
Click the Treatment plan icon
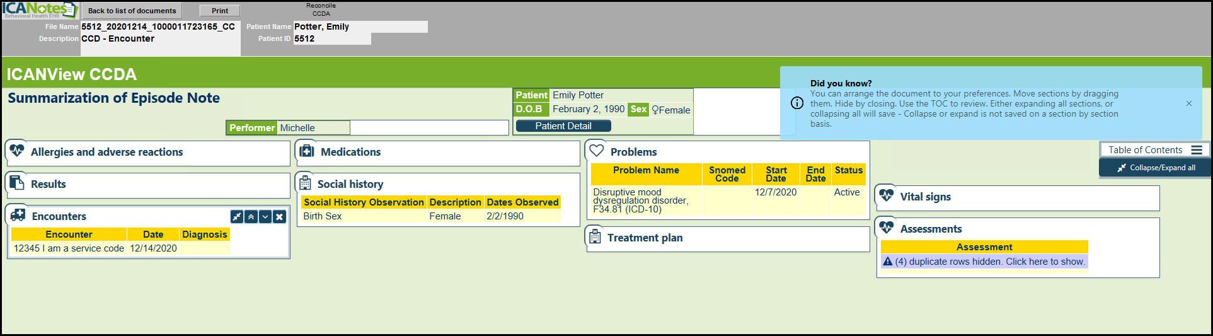595,237
